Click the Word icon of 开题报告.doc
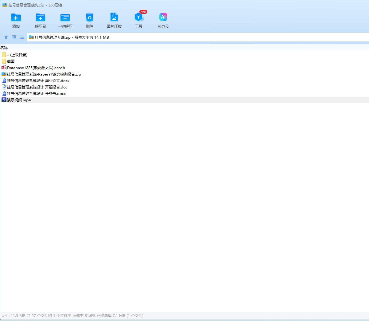369x321 pixels. tap(4, 87)
